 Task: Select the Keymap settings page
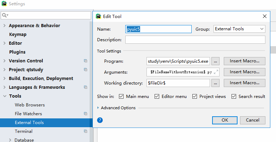18,35
